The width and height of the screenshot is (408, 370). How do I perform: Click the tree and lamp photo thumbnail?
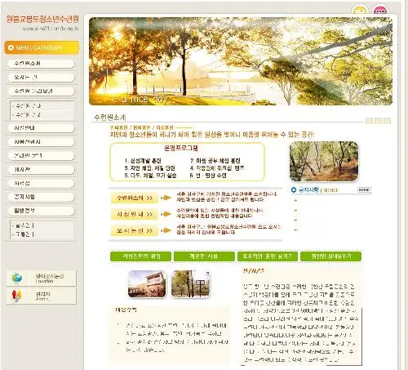click(190, 284)
